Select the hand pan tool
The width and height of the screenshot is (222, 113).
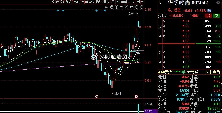[112, 7]
